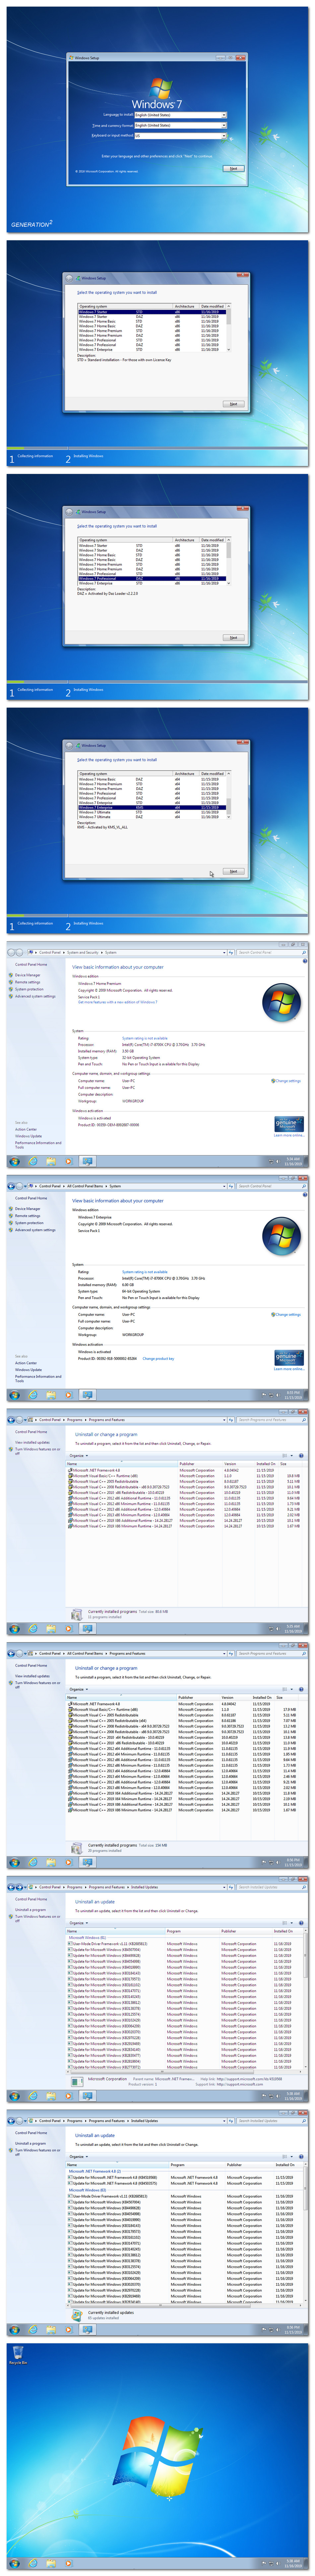
Task: Click the "STD = Standard installation" description text
Action: pyautogui.click(x=124, y=360)
